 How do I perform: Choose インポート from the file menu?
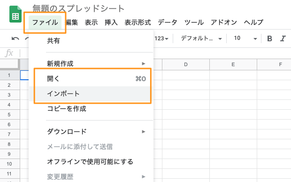click(91, 94)
